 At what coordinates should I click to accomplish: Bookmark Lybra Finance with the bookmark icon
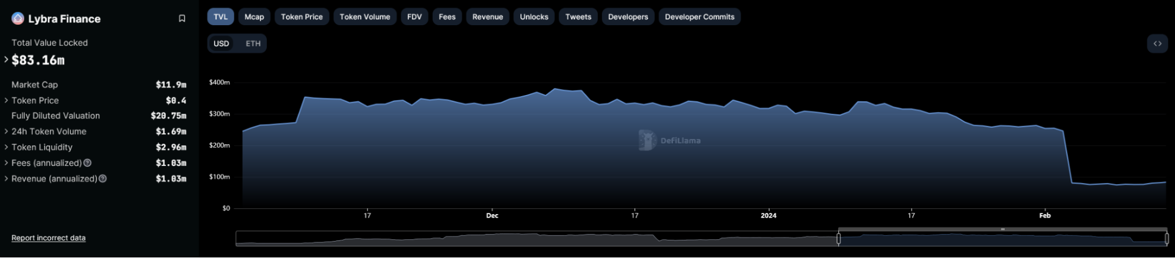coord(182,19)
